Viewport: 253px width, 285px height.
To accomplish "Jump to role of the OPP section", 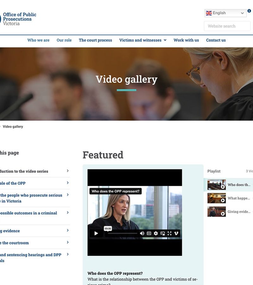I will point(13,183).
